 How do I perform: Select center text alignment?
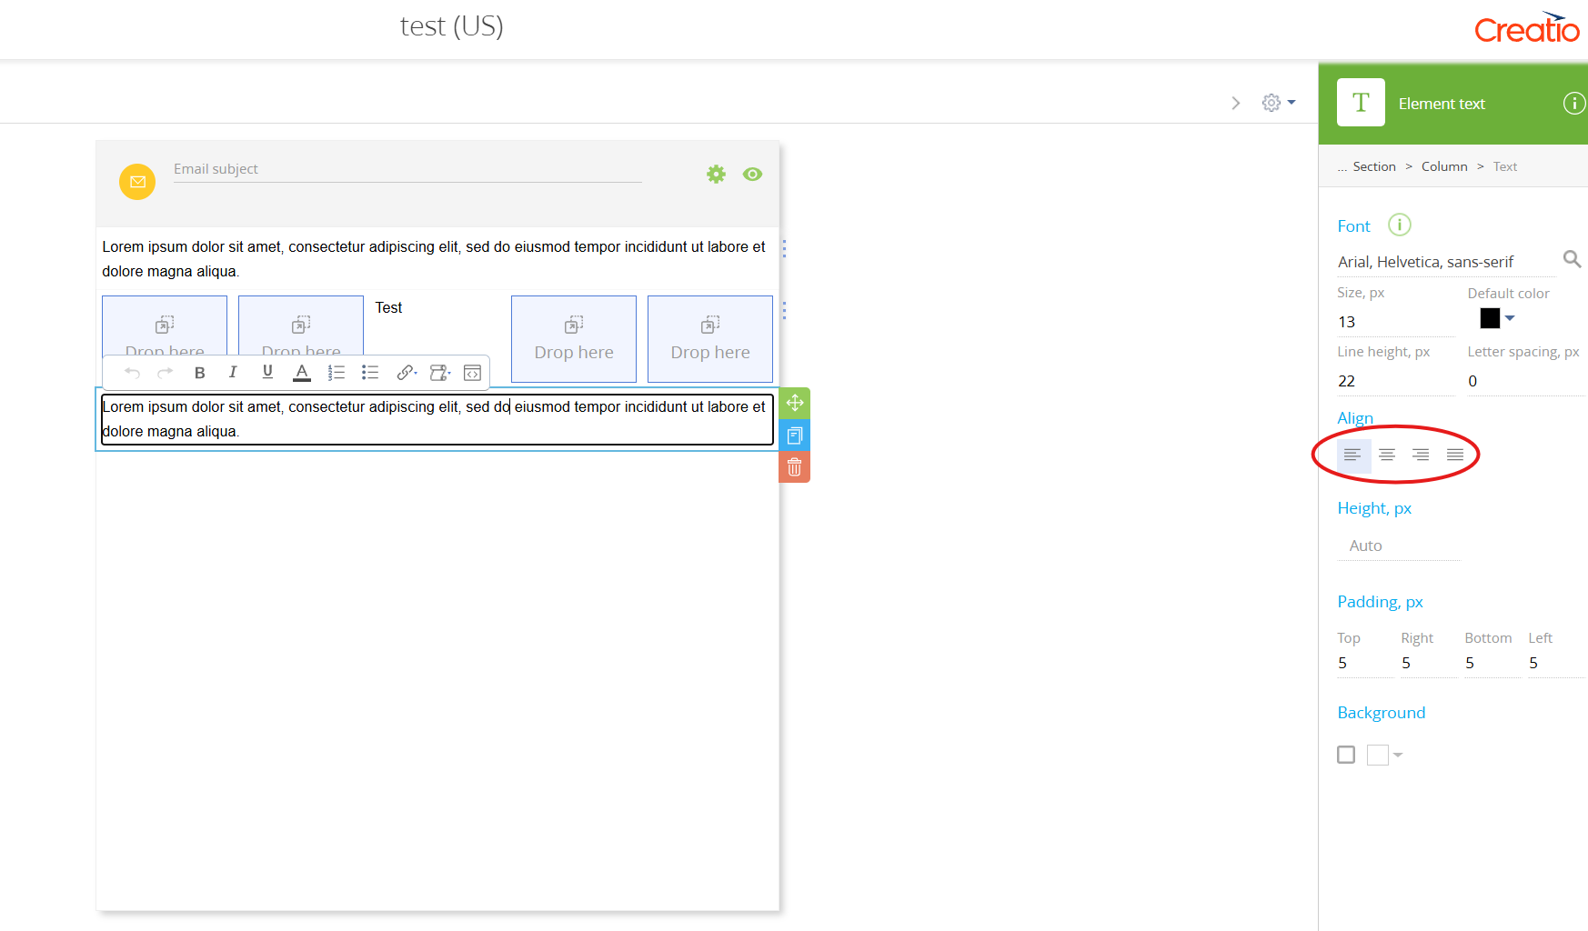(1387, 455)
